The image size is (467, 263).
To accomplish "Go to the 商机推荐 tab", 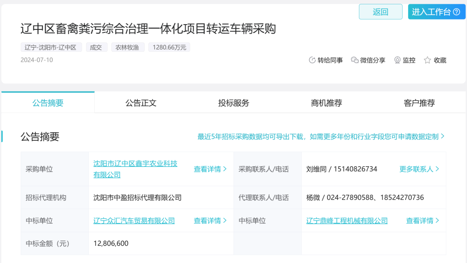I will tap(326, 103).
